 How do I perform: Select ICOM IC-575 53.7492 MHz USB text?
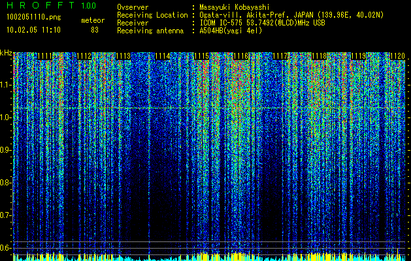click(x=262, y=23)
